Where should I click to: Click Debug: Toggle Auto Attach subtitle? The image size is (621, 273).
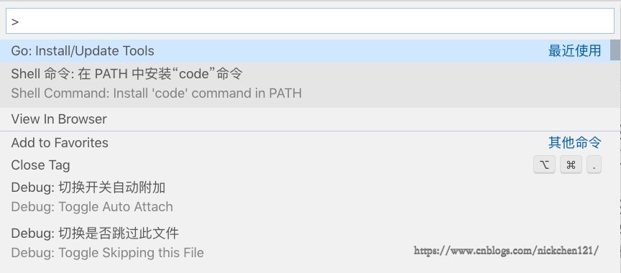tap(92, 207)
